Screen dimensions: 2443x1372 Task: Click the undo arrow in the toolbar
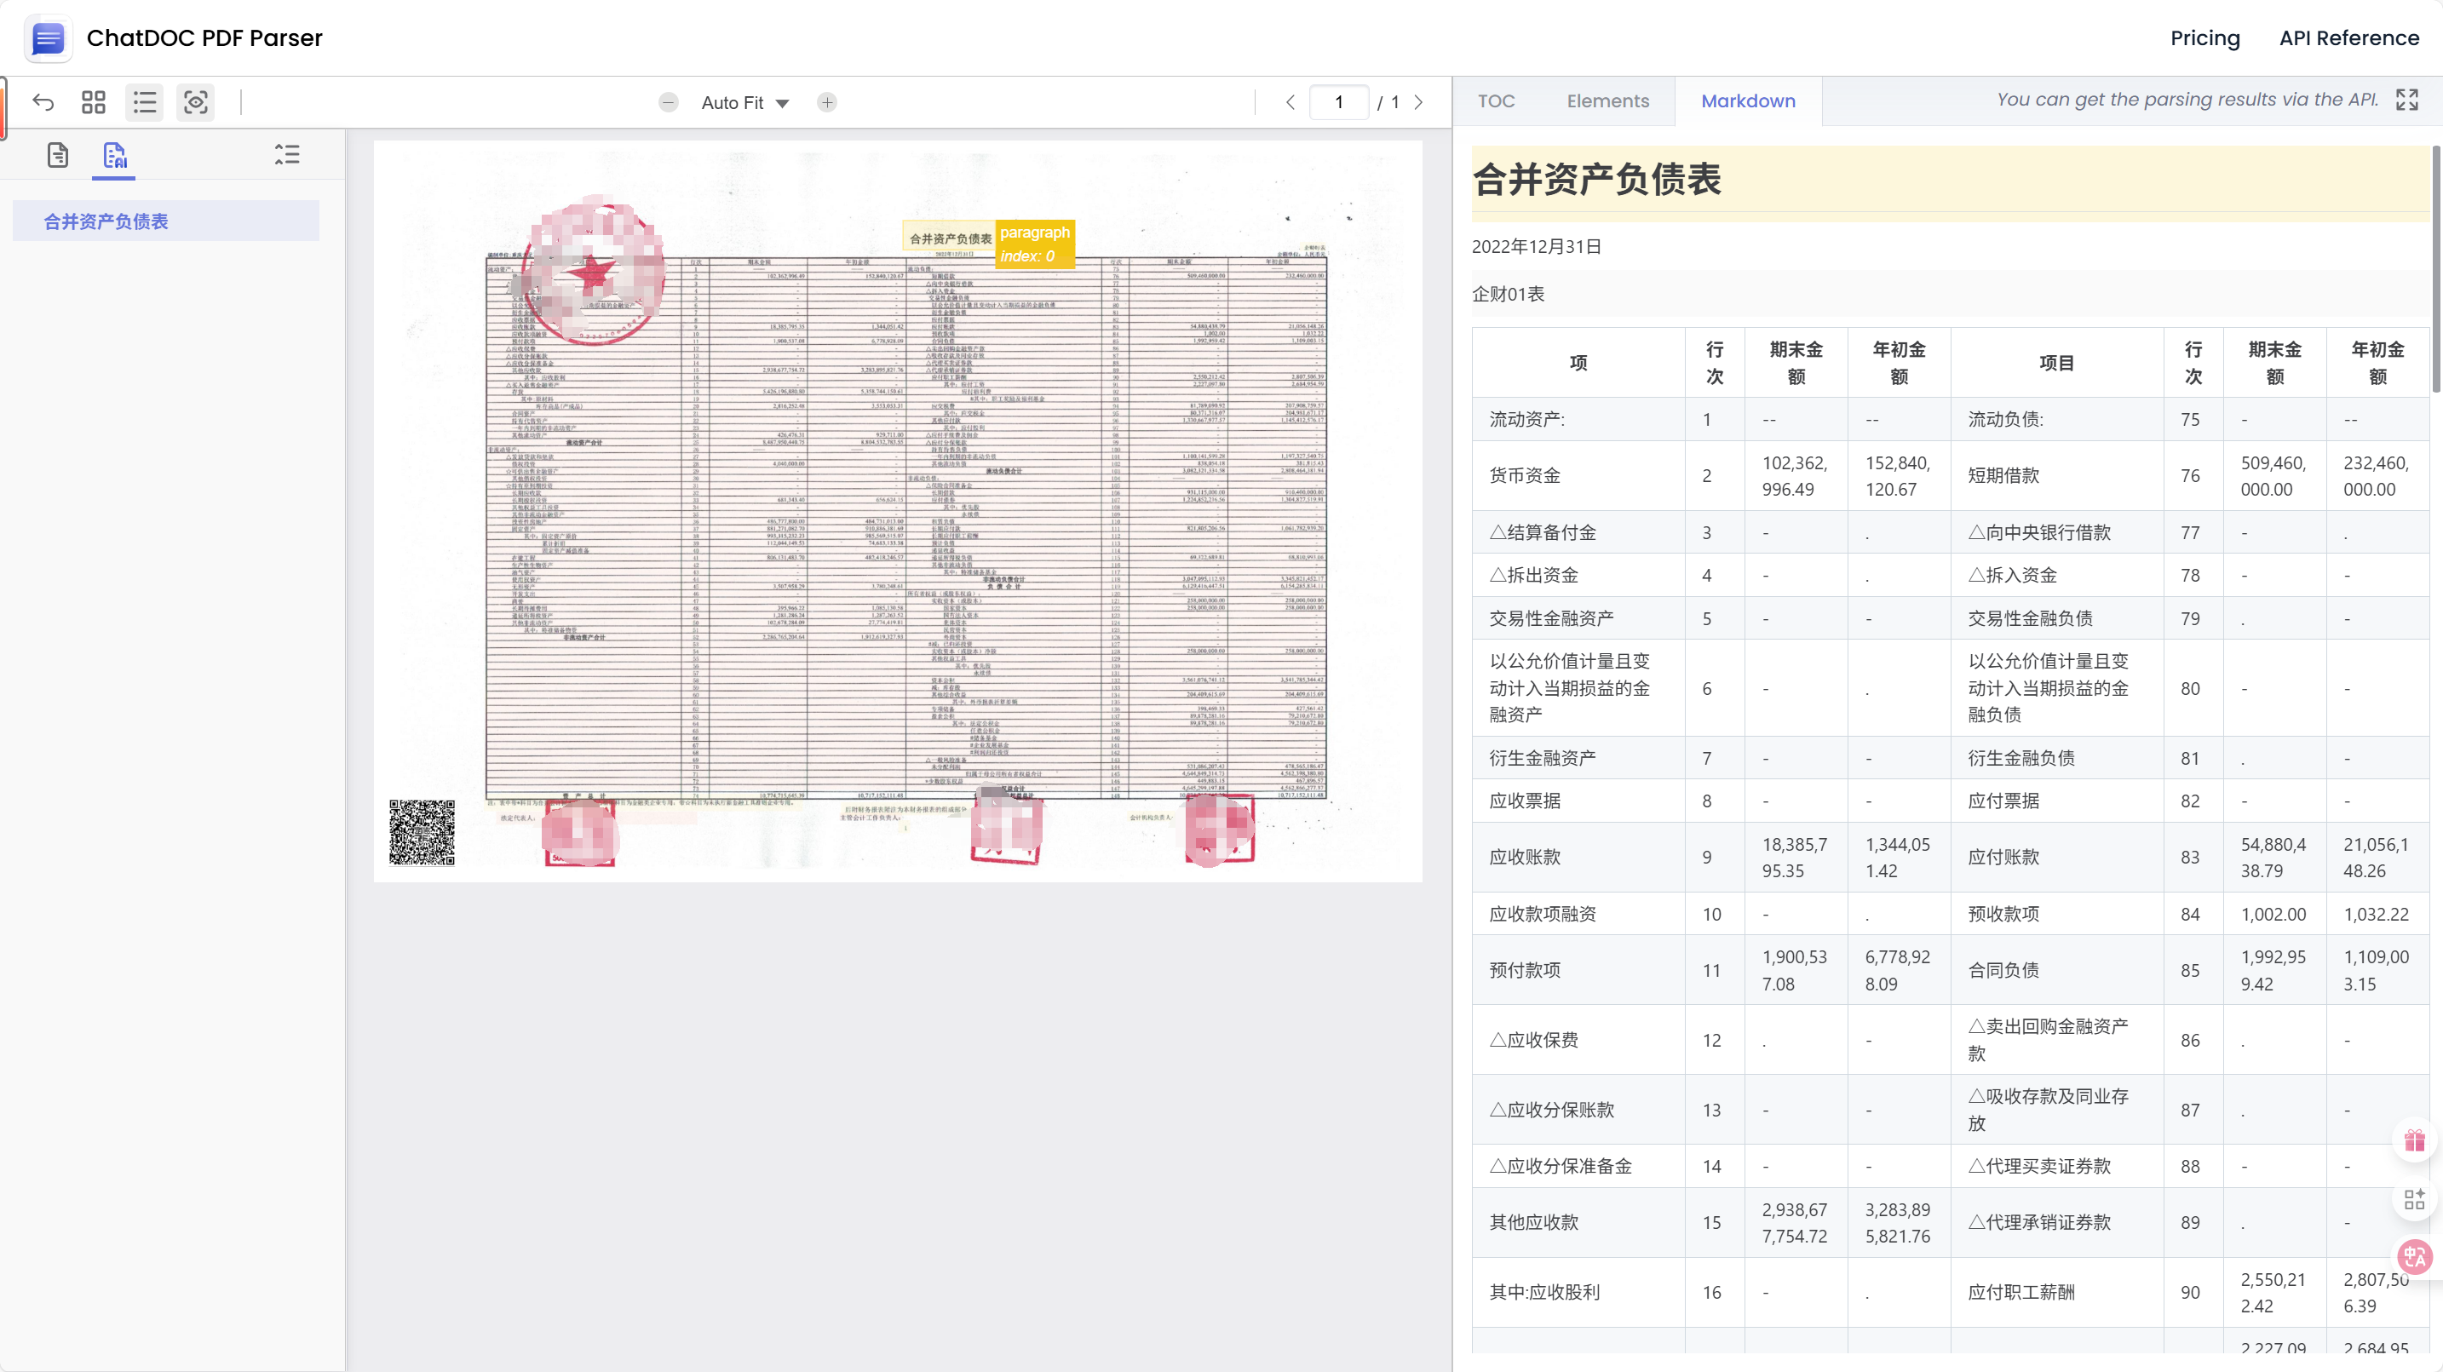click(x=43, y=101)
